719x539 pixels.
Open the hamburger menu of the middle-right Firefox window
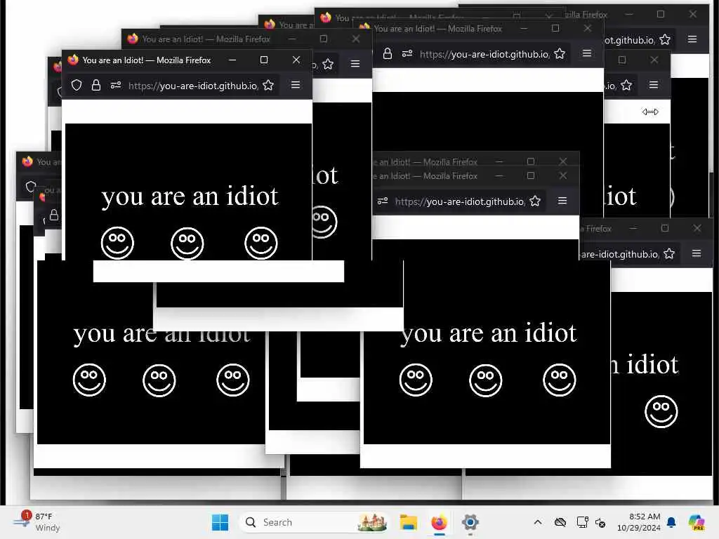point(562,201)
